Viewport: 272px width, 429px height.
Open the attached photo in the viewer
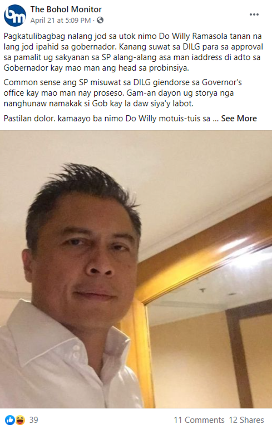coord(136,269)
